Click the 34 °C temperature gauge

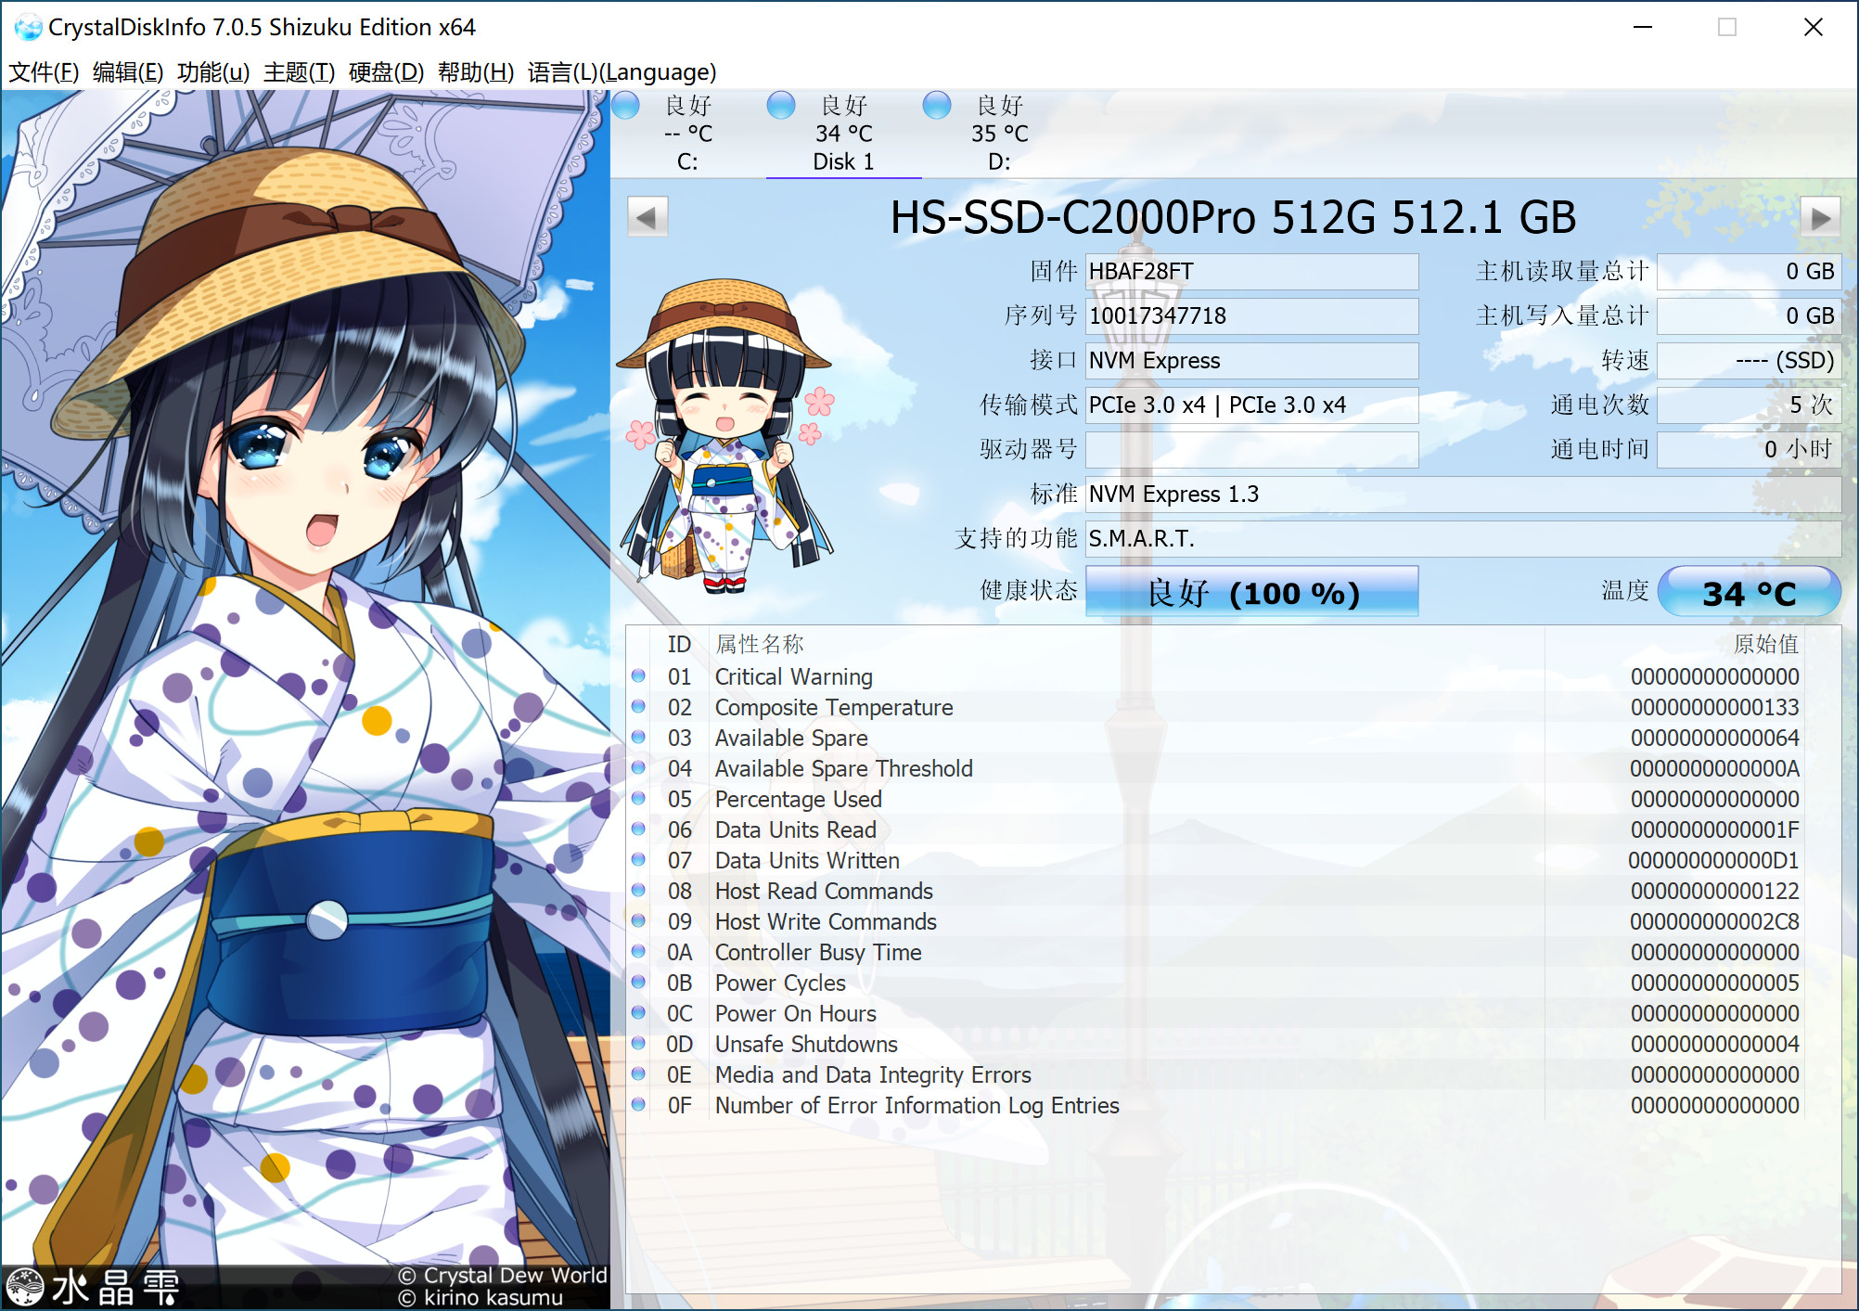(x=1750, y=591)
